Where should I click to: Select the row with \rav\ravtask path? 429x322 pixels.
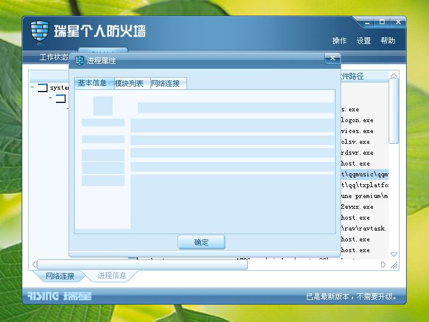pyautogui.click(x=365, y=229)
